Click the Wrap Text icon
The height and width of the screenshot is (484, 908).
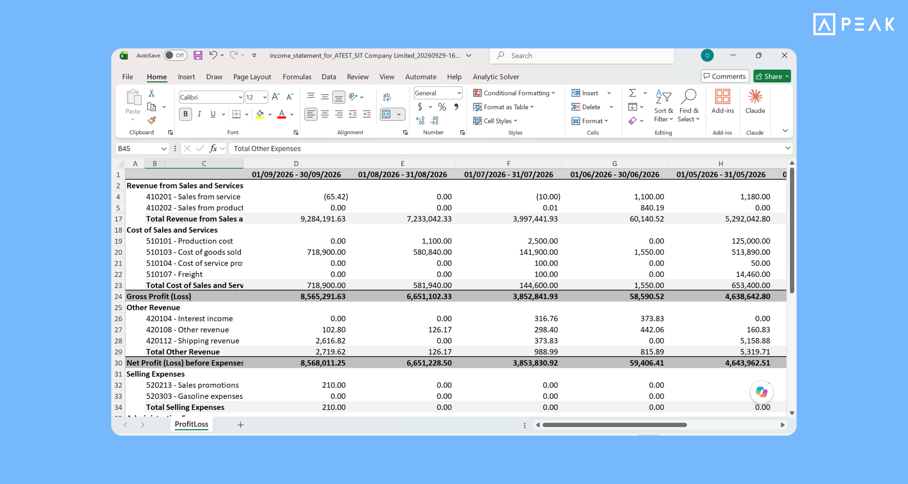point(387,97)
